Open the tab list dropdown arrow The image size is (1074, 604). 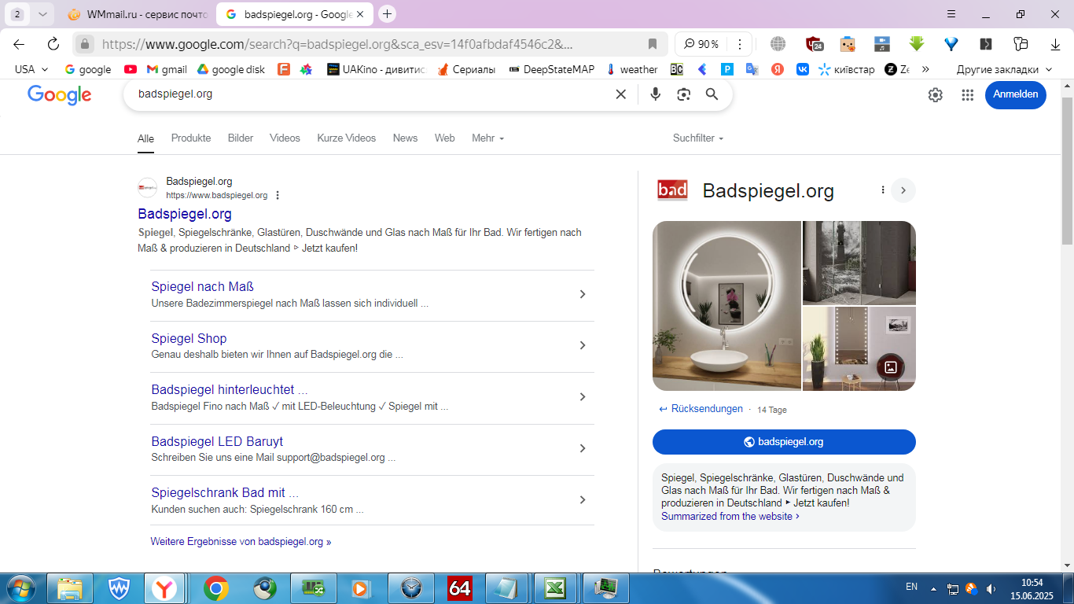(x=42, y=14)
